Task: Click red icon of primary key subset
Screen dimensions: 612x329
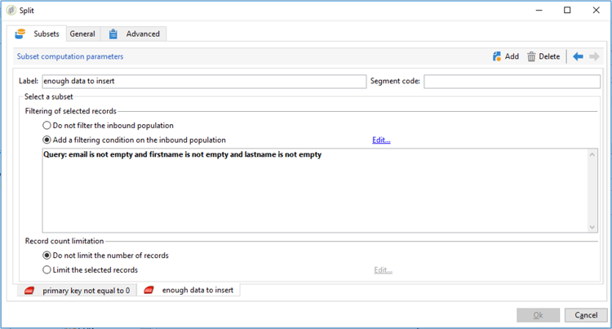Action: click(x=29, y=291)
